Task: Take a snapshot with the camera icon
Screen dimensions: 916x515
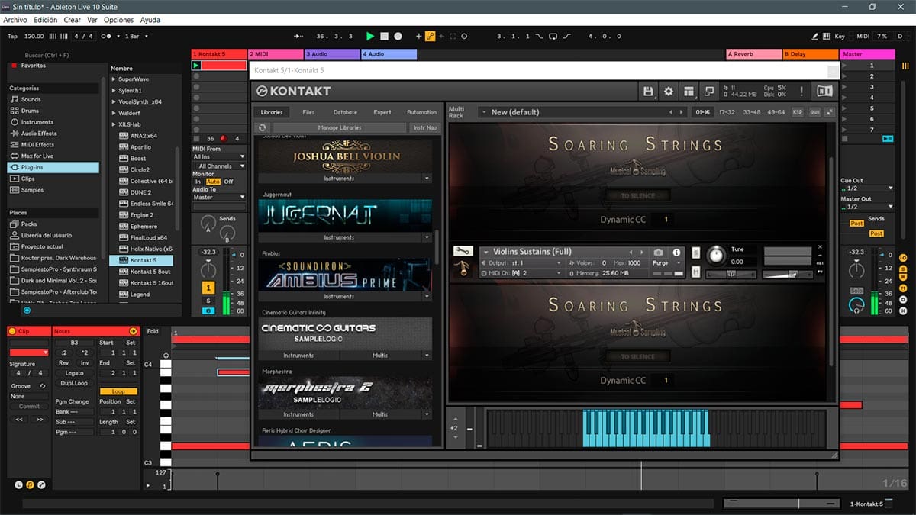Action: pyautogui.click(x=659, y=252)
